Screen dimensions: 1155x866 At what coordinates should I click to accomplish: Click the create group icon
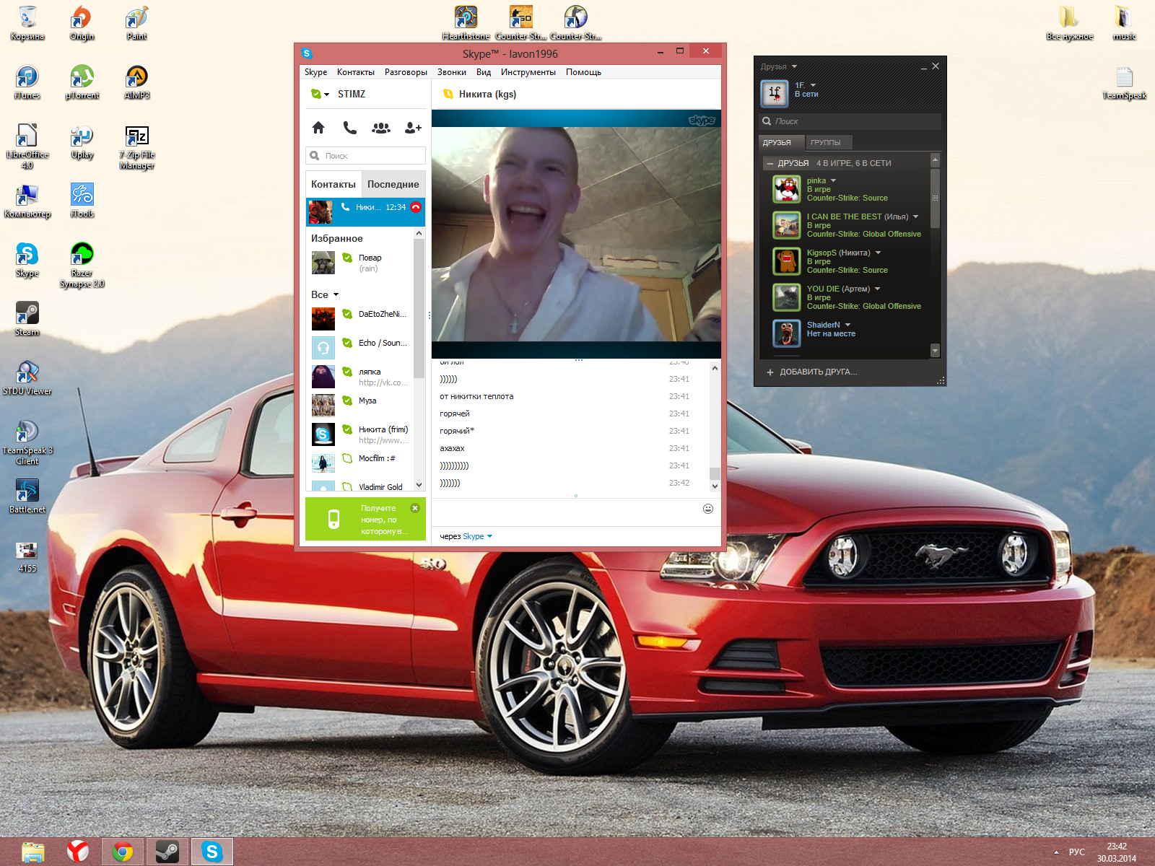tap(381, 128)
